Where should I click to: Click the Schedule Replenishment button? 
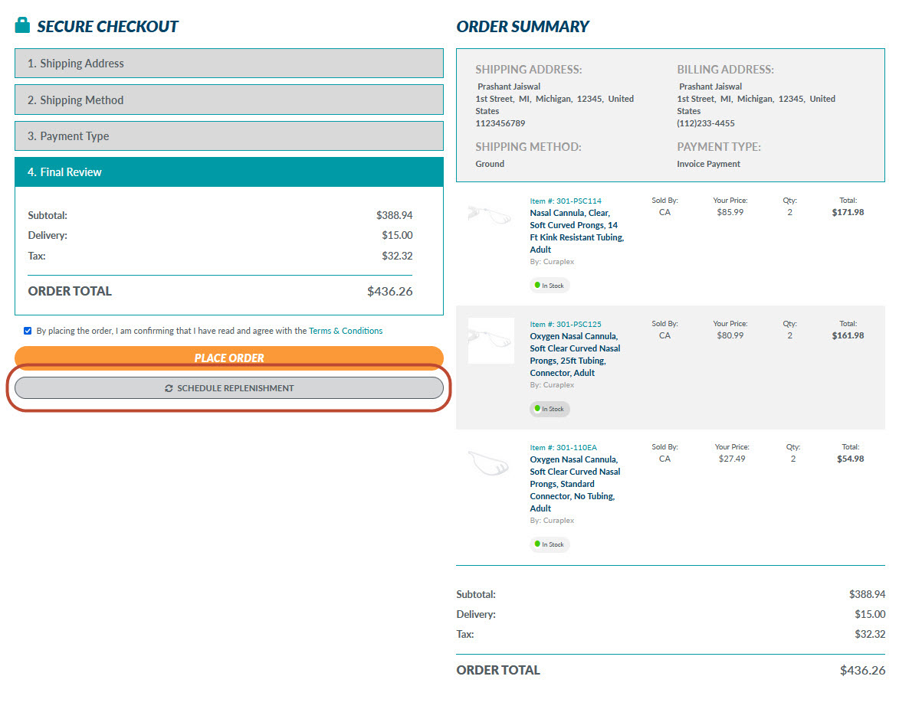click(x=228, y=388)
